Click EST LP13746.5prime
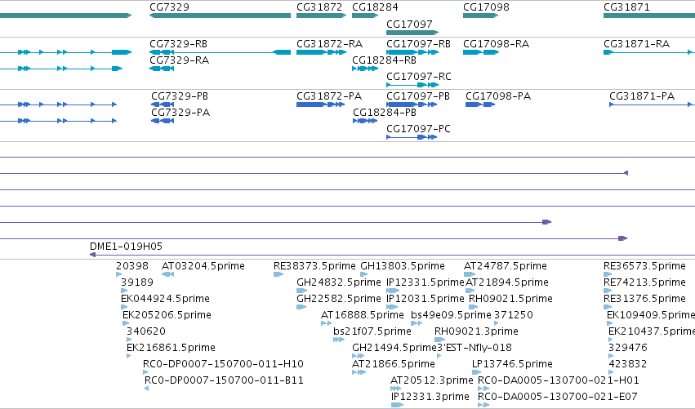Image resolution: width=695 pixels, height=409 pixels. (477, 372)
